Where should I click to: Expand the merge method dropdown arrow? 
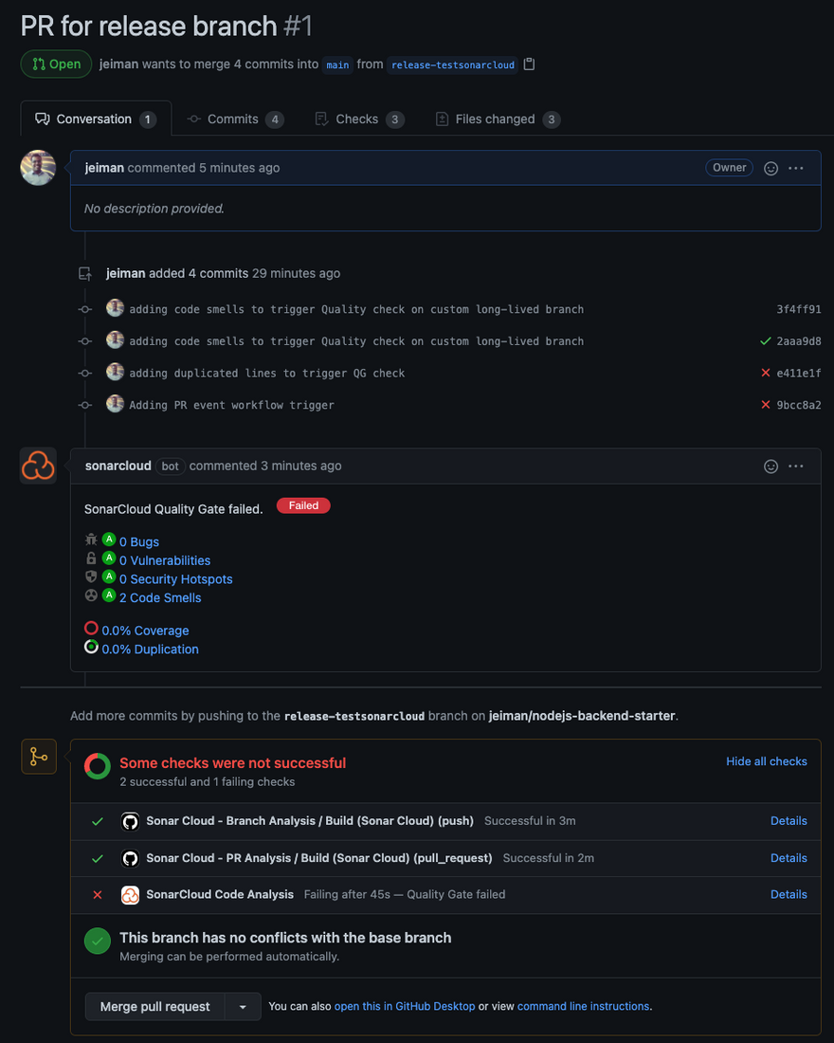pos(243,1007)
